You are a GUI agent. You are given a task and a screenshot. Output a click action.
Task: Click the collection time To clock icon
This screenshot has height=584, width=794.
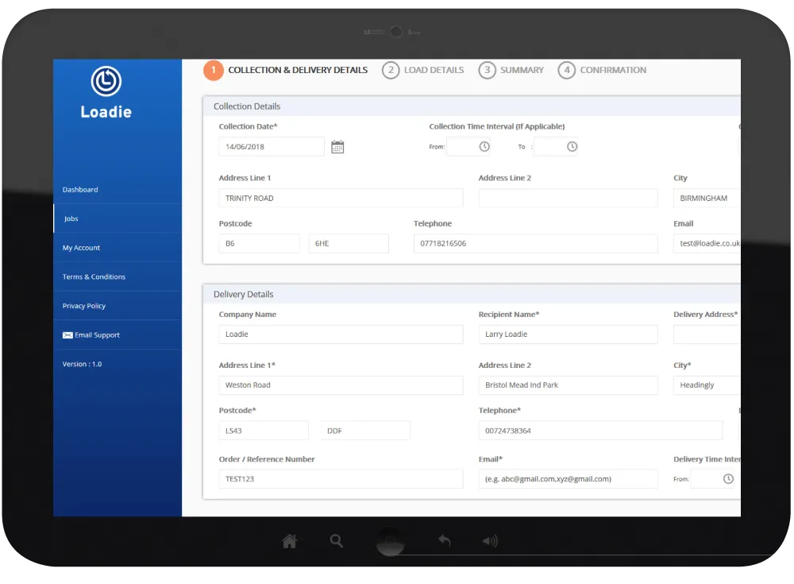(572, 146)
